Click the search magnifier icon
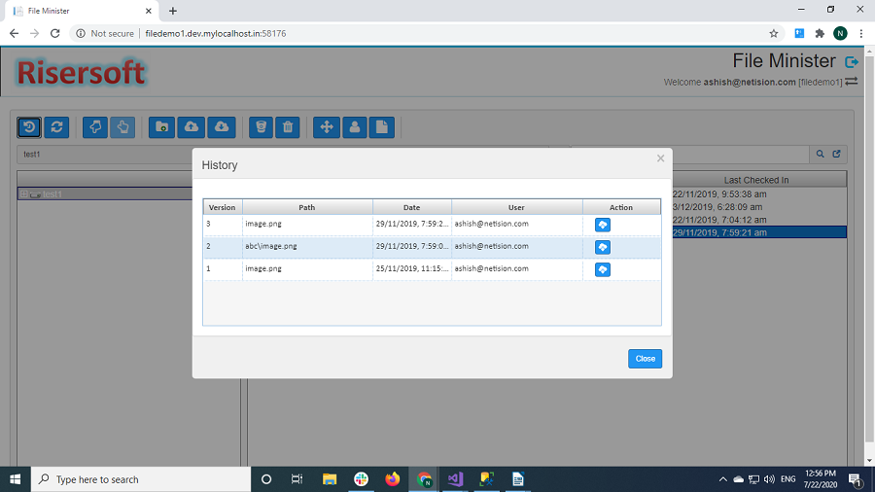The image size is (875, 492). (820, 154)
